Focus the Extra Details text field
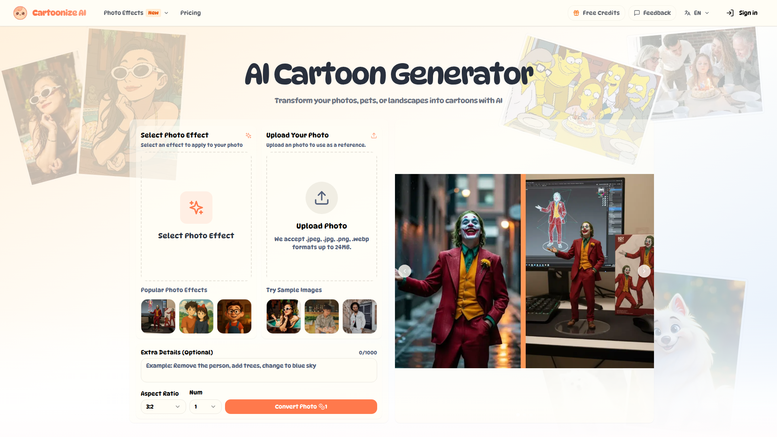Screen dimensions: 777x437 click(x=259, y=370)
